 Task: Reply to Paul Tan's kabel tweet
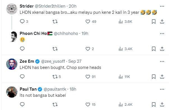click(x=22, y=104)
